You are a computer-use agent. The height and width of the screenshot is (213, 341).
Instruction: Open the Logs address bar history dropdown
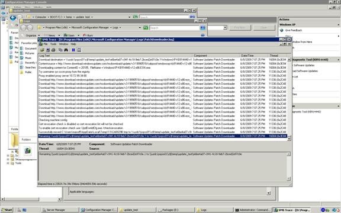(140, 28)
